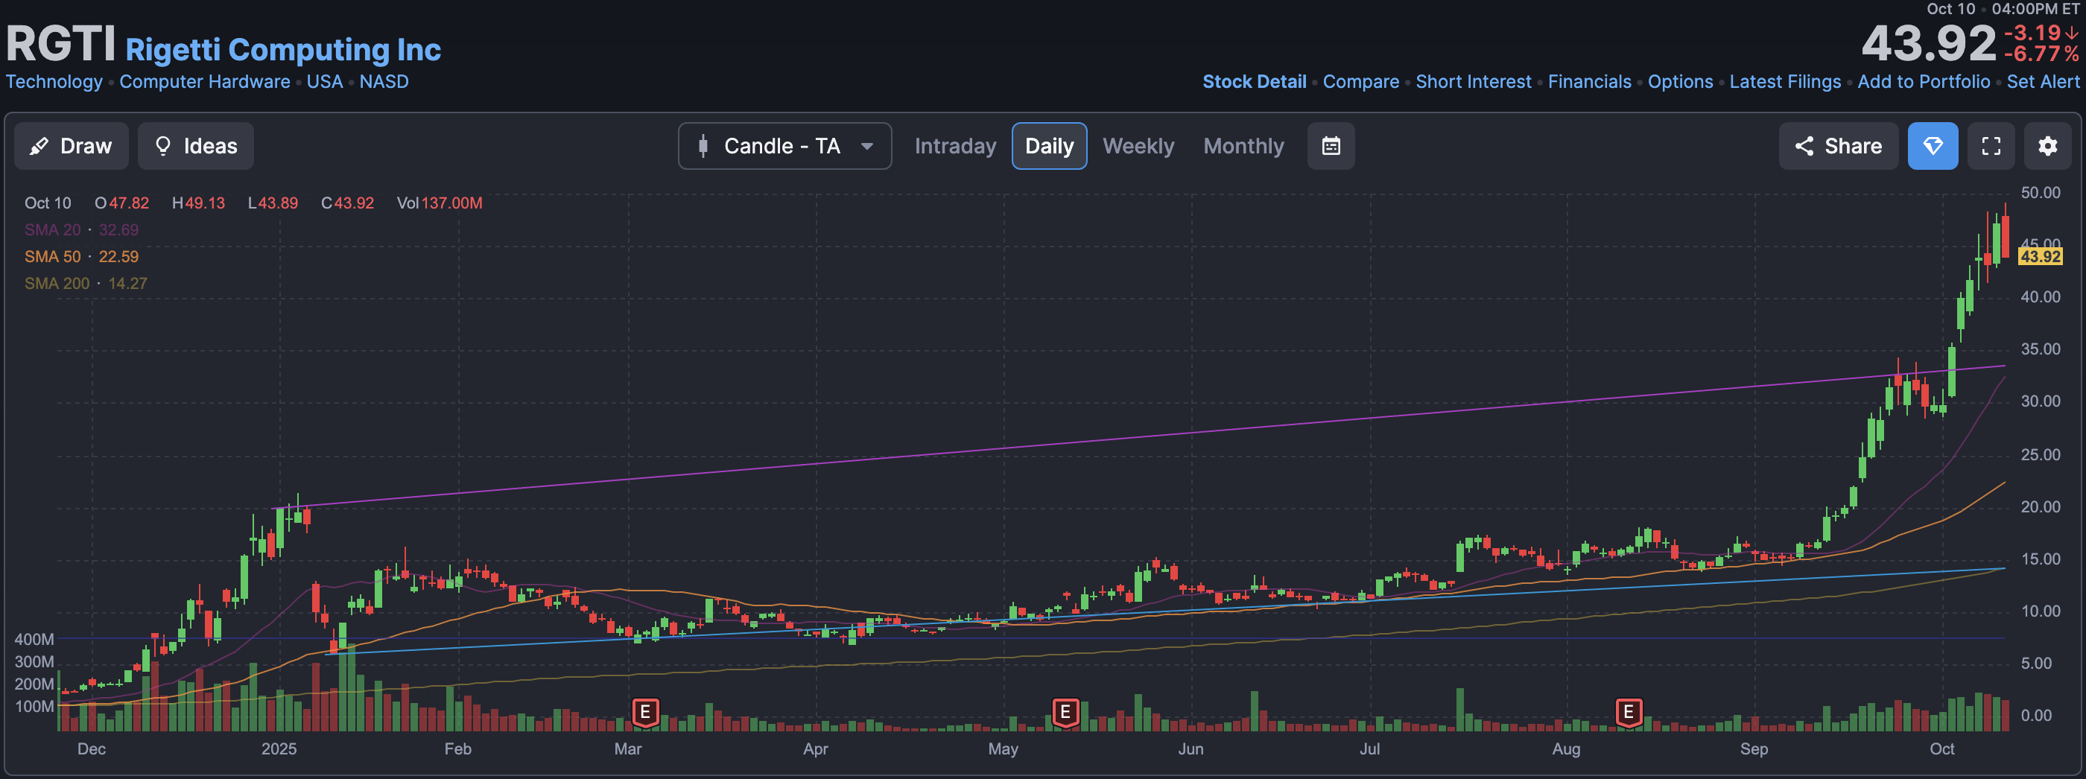Click the lightbulb icon in Ideas button
The height and width of the screenshot is (779, 2086).
[x=162, y=146]
